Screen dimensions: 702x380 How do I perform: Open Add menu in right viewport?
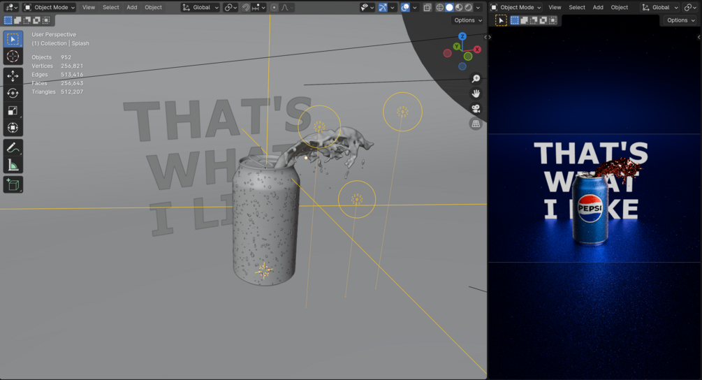coord(598,7)
